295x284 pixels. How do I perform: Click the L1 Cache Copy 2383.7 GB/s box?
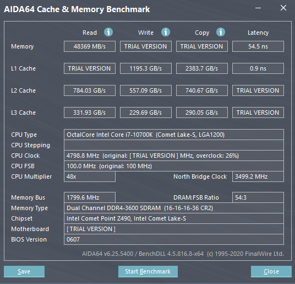pos(201,68)
